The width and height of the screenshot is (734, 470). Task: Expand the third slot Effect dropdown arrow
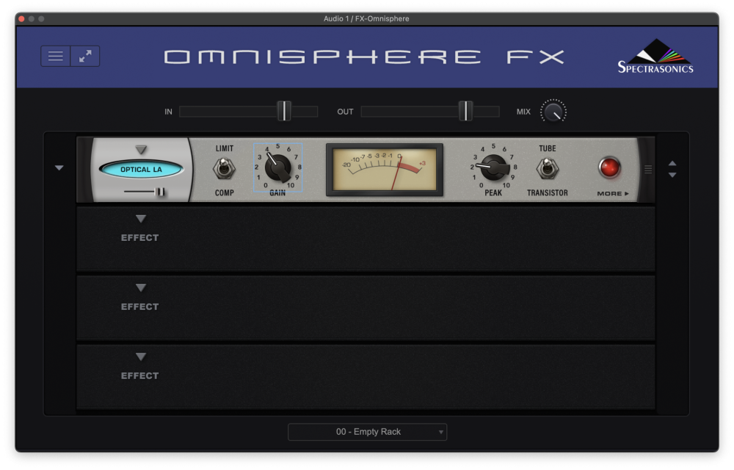coord(140,287)
